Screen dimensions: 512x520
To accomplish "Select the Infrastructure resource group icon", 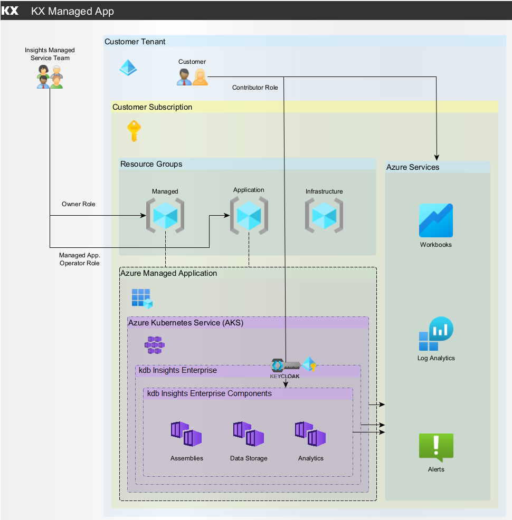I will (324, 215).
